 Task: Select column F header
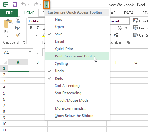pyautogui.click(x=116, y=62)
